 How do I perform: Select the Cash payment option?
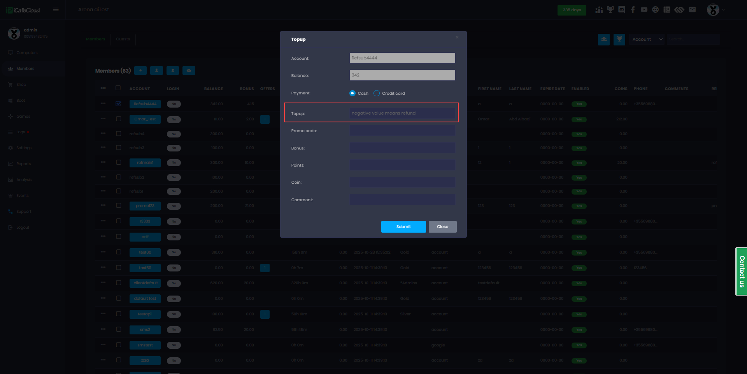click(352, 93)
